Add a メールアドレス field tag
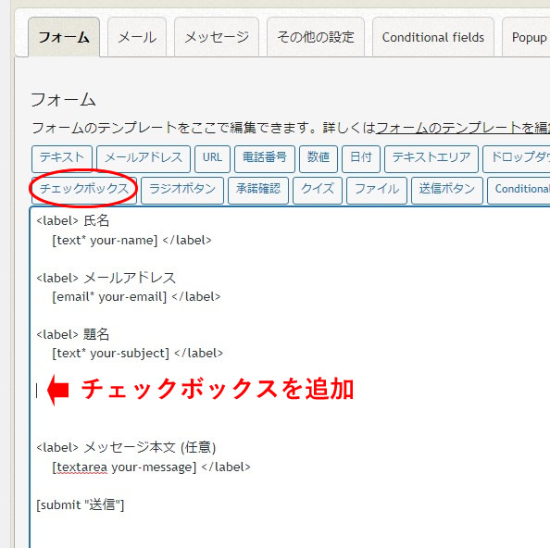The height and width of the screenshot is (548, 550). pos(144,159)
